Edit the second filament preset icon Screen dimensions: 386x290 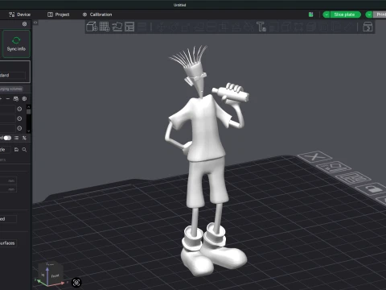tap(19, 118)
